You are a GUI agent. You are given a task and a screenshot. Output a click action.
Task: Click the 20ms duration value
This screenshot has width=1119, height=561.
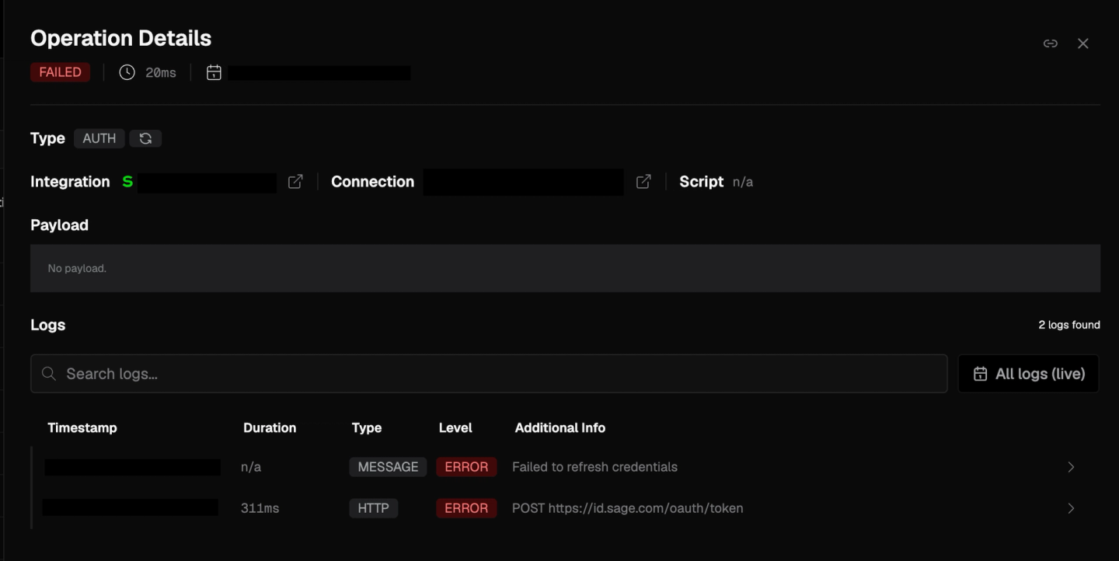coord(161,72)
